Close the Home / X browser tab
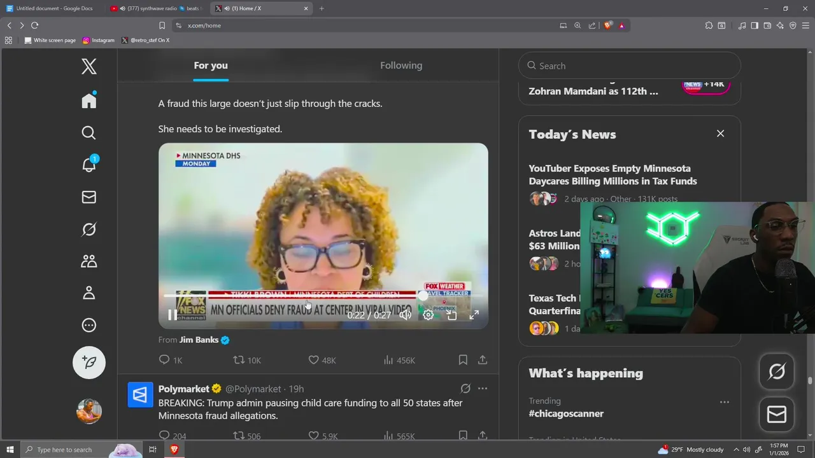The image size is (815, 458). point(306,8)
